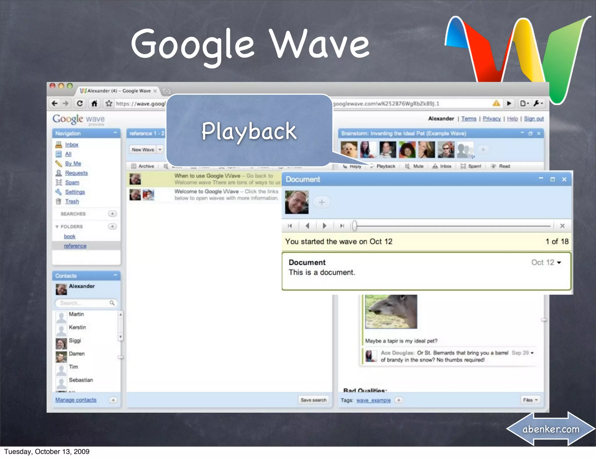Open the New Wave dropdown arrow

pyautogui.click(x=160, y=150)
